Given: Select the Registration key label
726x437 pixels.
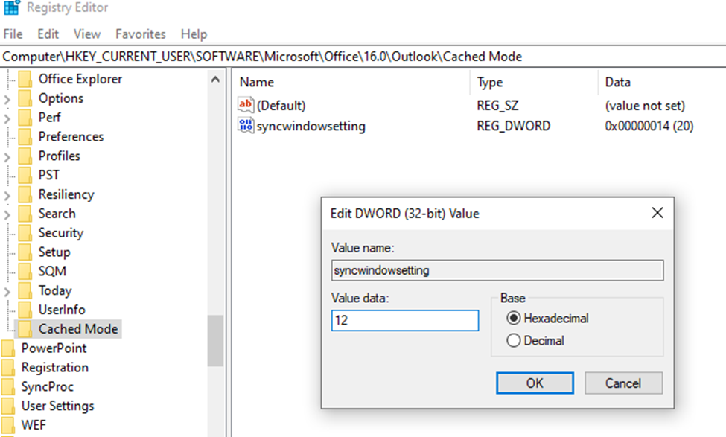Looking at the screenshot, I should [x=54, y=368].
